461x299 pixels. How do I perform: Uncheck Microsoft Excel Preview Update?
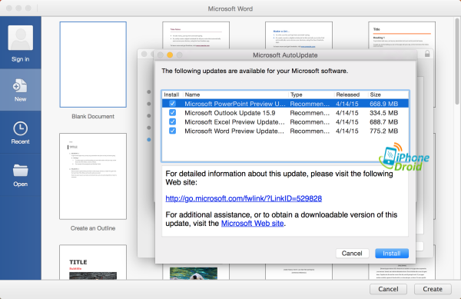[x=173, y=121]
